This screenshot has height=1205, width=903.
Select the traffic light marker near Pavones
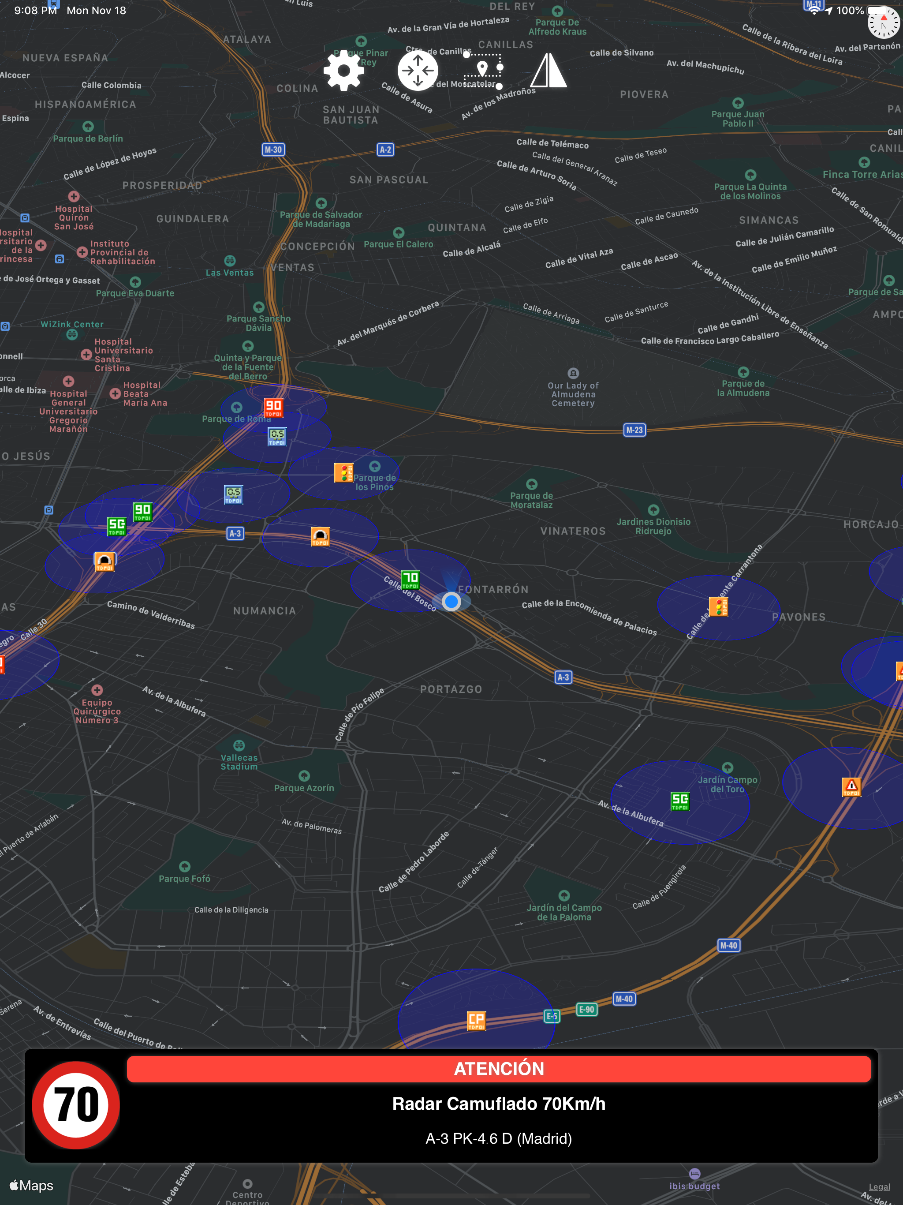point(718,606)
